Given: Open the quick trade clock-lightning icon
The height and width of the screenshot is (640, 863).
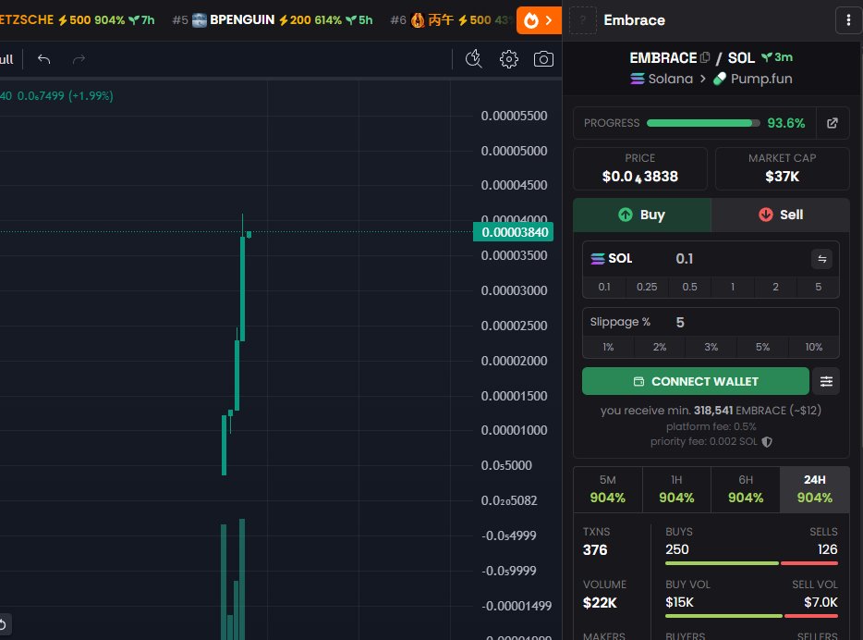Looking at the screenshot, I should pos(474,59).
